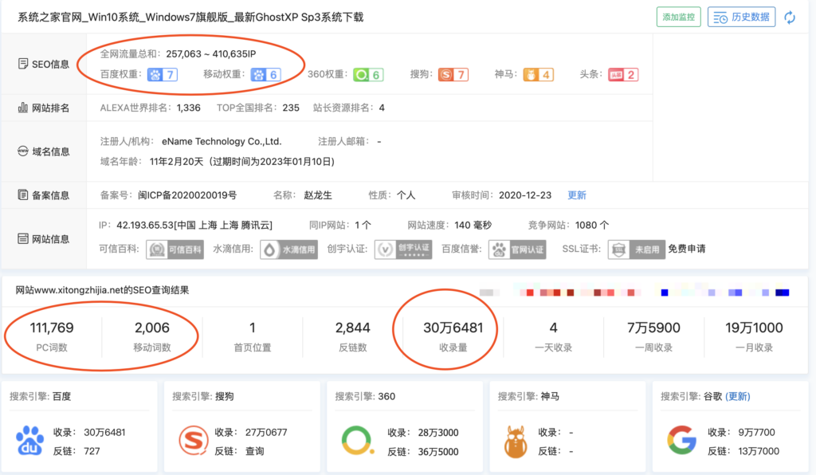Image resolution: width=816 pixels, height=475 pixels.
Task: Click the 移动词数 value 2,006
Action: pyautogui.click(x=152, y=328)
